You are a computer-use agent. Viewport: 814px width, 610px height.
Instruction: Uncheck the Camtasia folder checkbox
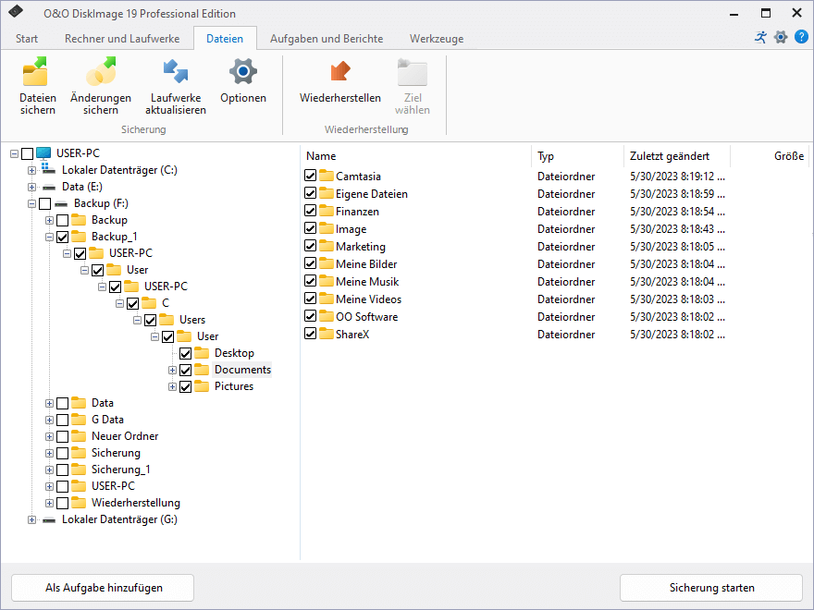click(x=311, y=176)
